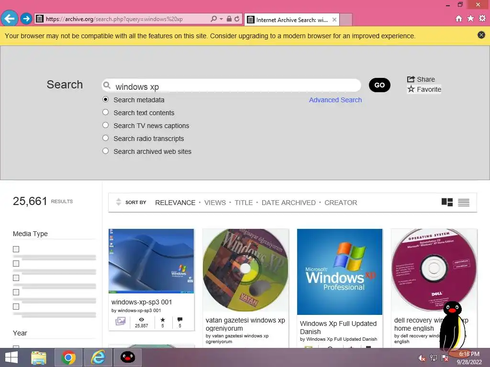Screen dimensions: 490x367
Task: Select Search radio transcripts option
Action: click(x=106, y=138)
